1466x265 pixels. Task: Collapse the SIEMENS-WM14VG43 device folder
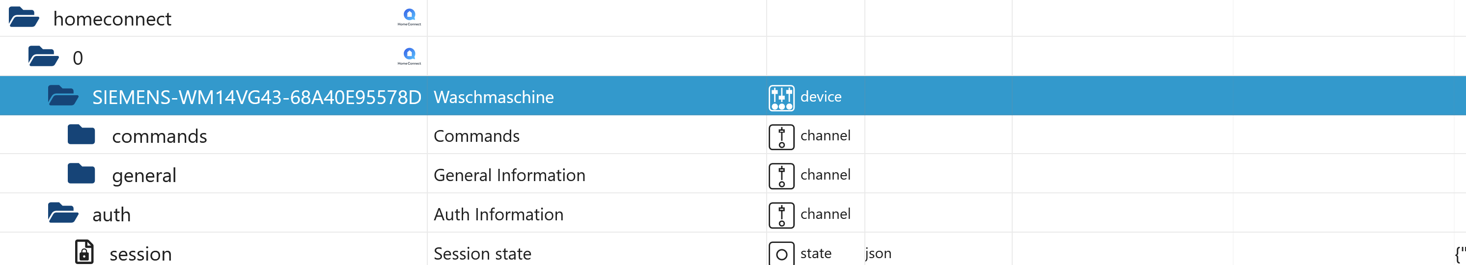click(62, 96)
